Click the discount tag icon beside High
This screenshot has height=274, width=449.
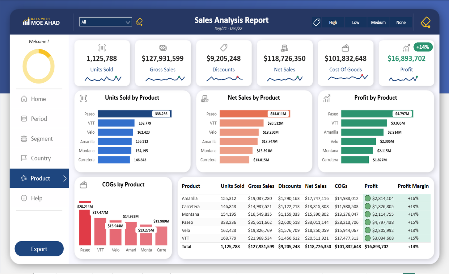point(317,22)
